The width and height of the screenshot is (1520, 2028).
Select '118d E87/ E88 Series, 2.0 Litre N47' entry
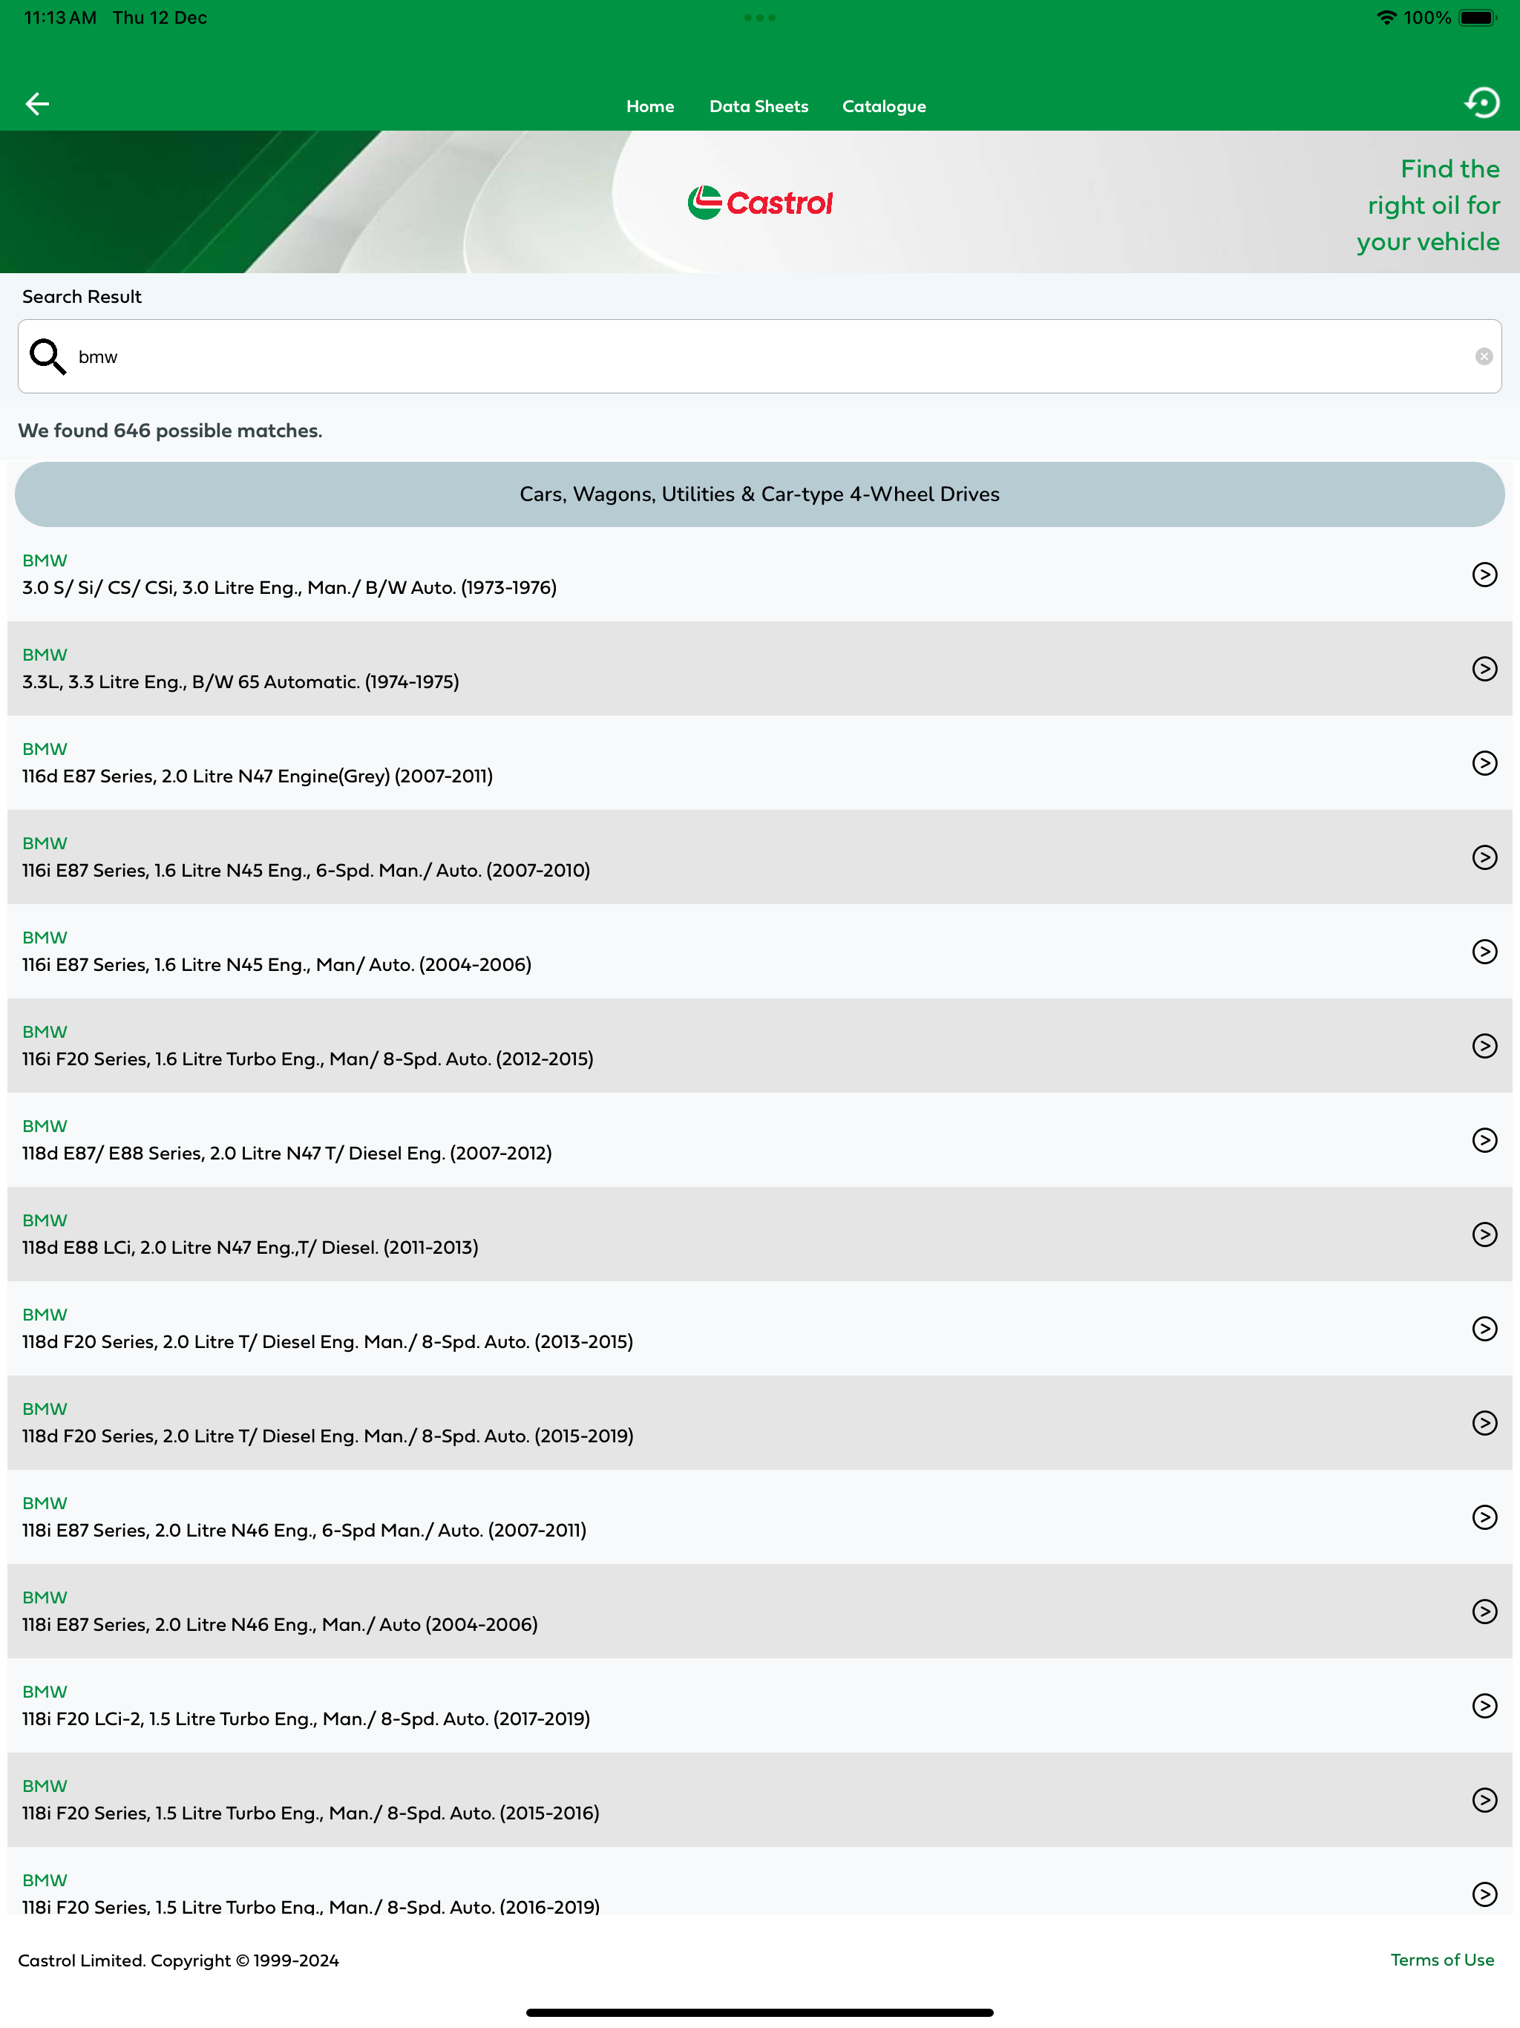tap(760, 1140)
